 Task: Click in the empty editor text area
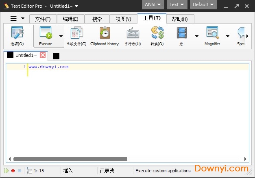point(128,114)
